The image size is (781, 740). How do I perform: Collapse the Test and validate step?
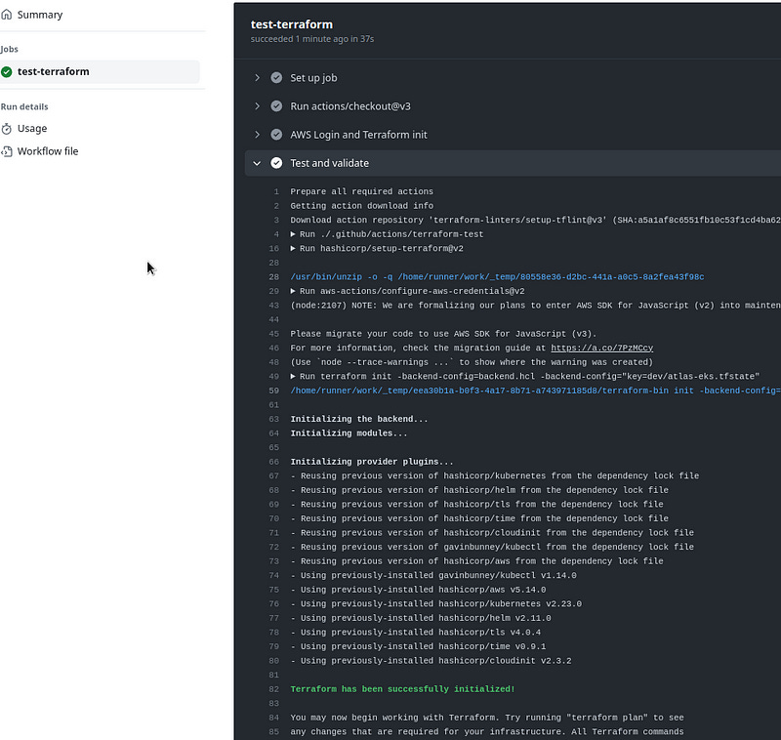click(257, 163)
